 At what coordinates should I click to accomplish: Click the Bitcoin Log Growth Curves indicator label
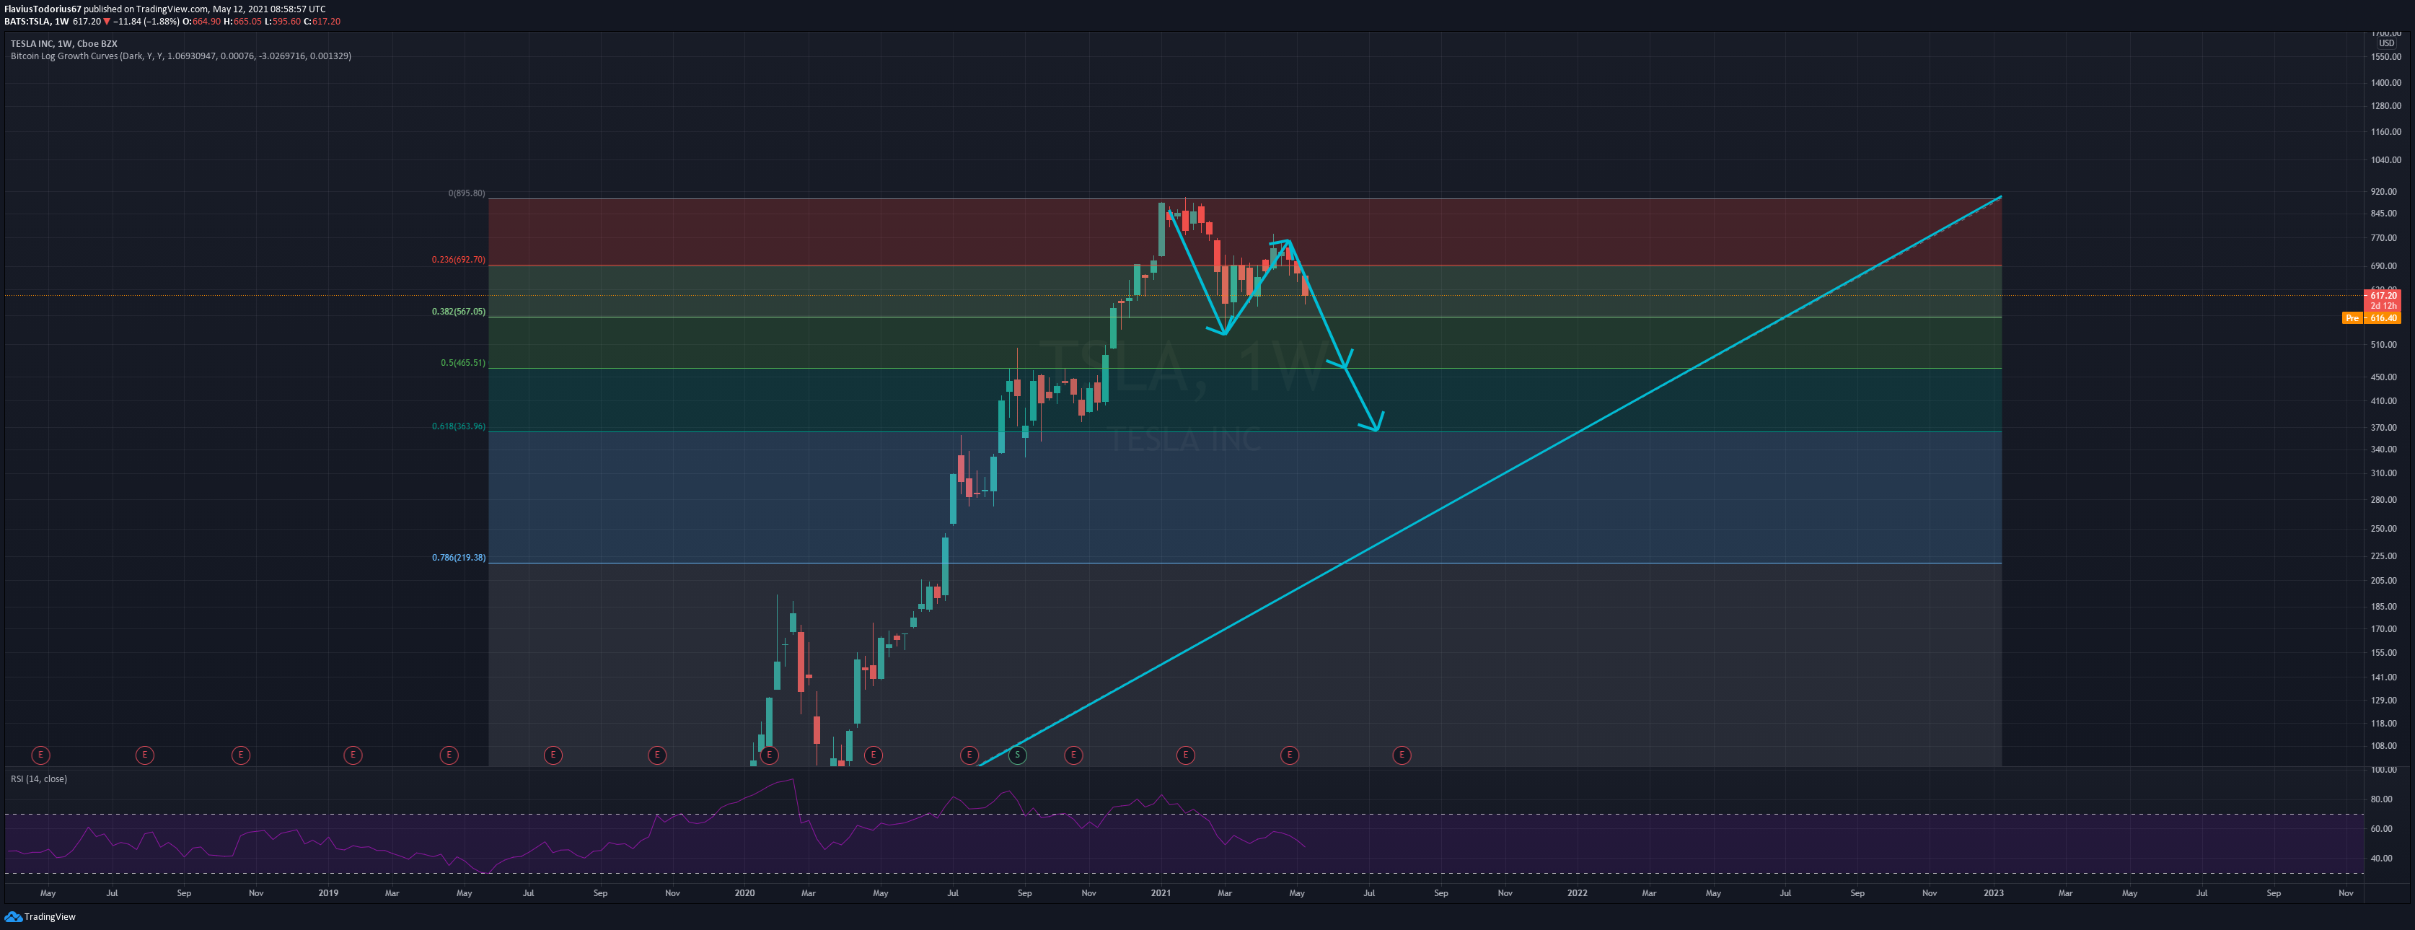tap(181, 56)
